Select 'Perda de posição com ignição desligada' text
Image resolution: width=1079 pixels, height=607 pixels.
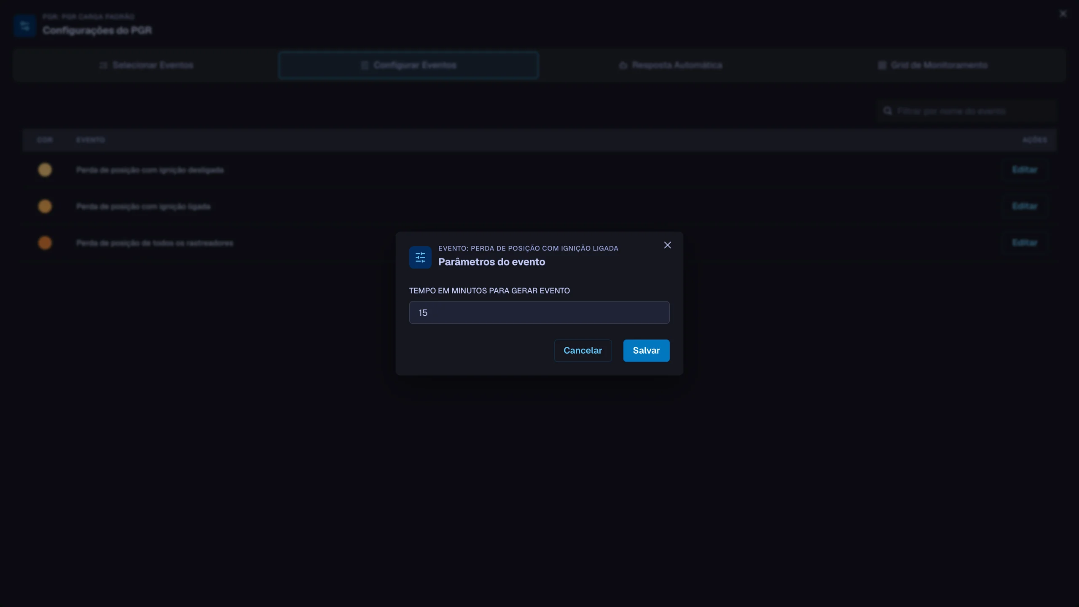[150, 170]
